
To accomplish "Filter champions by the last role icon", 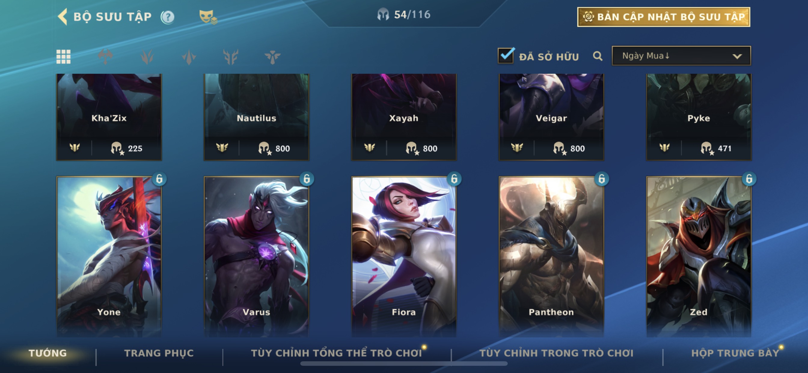I will point(272,57).
